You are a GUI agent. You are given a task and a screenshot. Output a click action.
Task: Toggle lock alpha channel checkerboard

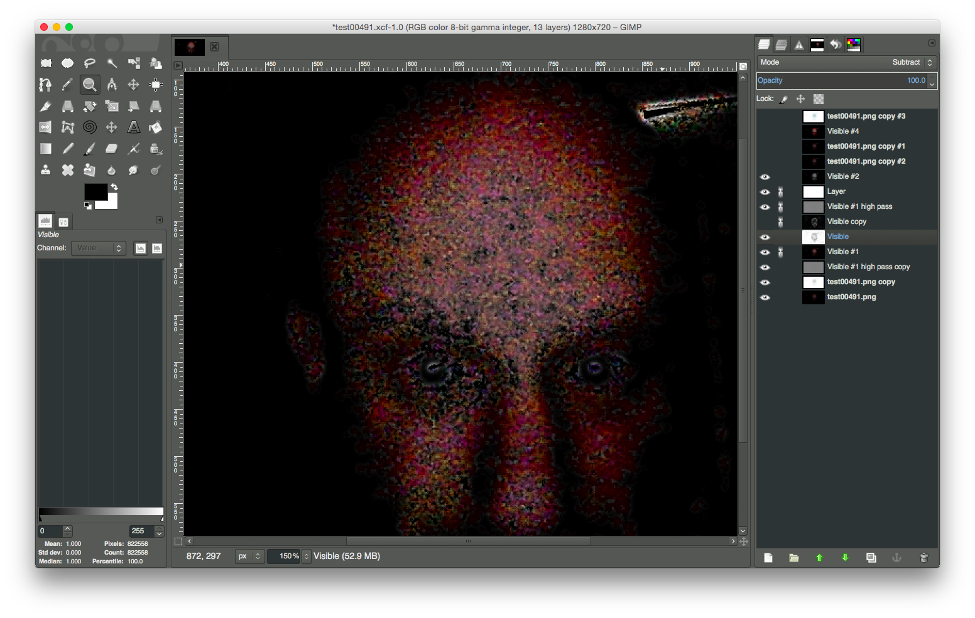coord(819,99)
